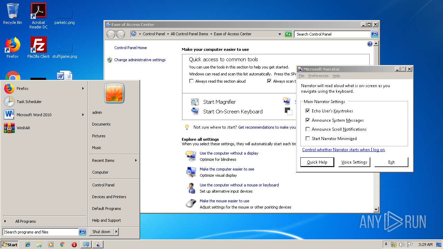443x249 pixels.
Task: Click the mouse settings icon
Action: click(x=191, y=204)
